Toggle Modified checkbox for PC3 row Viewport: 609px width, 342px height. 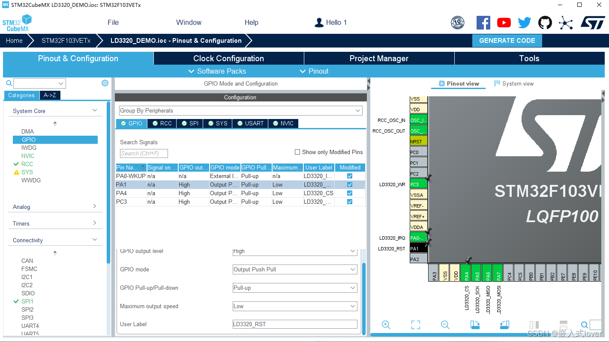click(x=350, y=202)
